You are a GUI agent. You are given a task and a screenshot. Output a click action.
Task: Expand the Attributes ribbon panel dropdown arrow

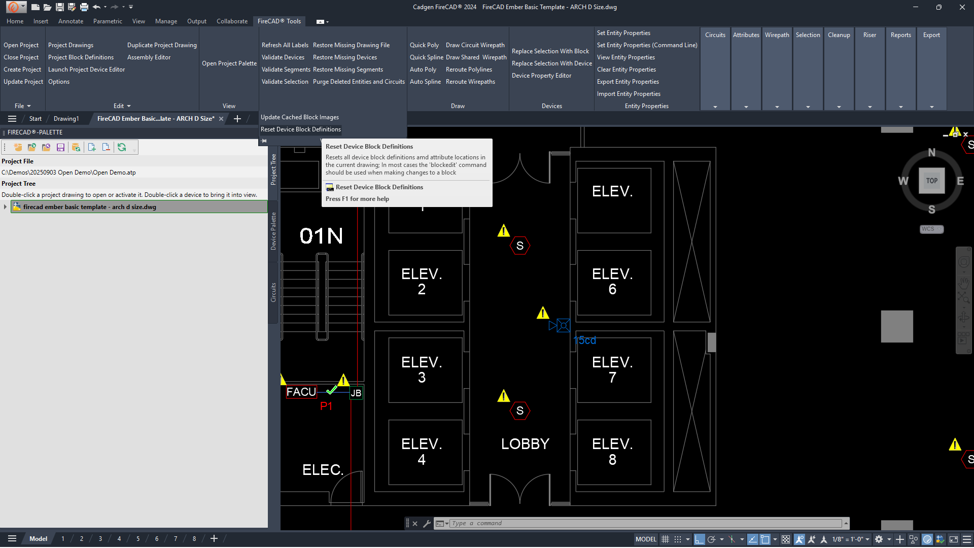pyautogui.click(x=746, y=107)
